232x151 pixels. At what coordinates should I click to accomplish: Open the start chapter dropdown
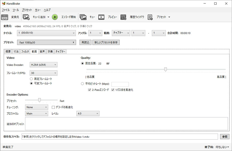(138, 33)
